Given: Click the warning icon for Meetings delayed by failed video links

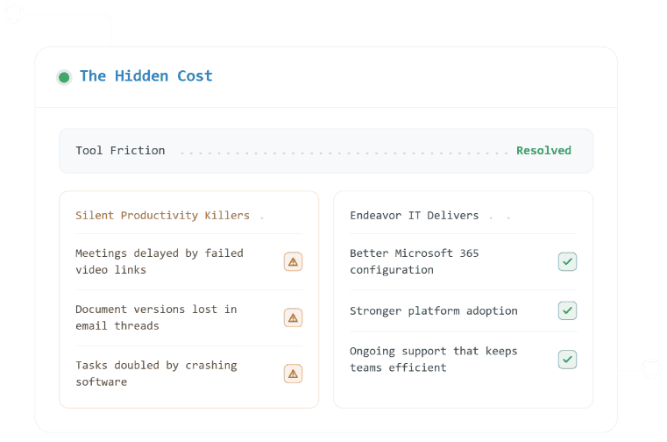Looking at the screenshot, I should click(x=293, y=261).
